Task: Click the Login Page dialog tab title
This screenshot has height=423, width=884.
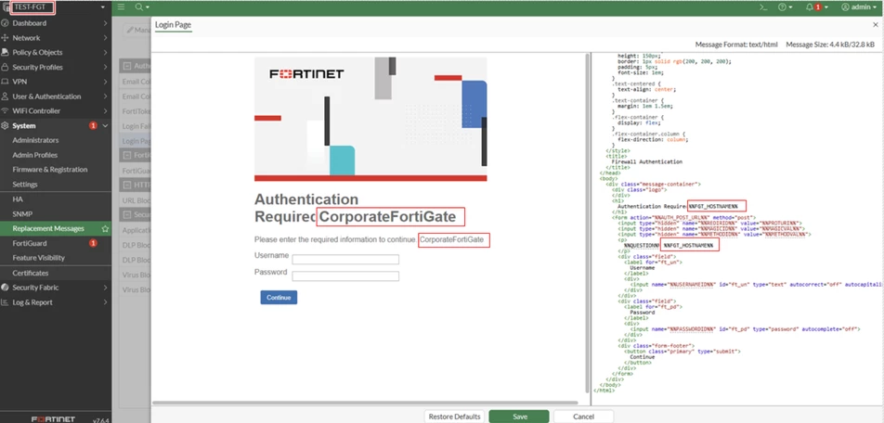Action: tap(173, 25)
